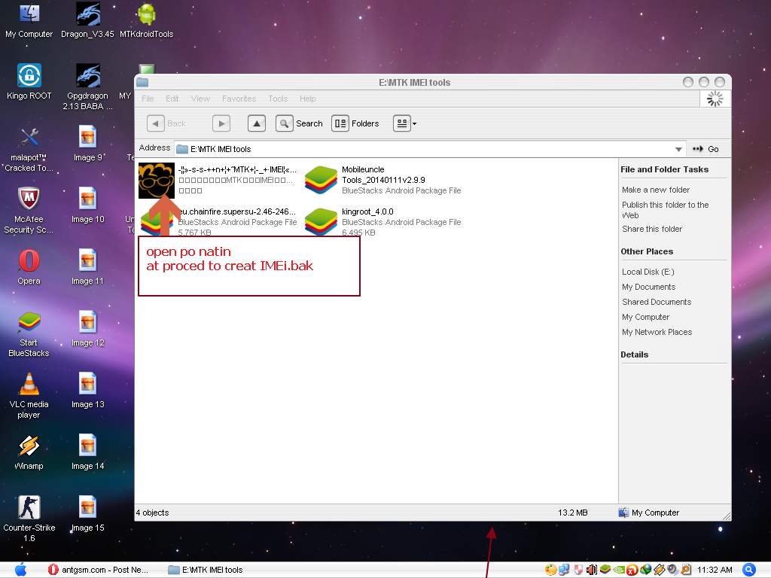The height and width of the screenshot is (578, 771).
Task: Open the Search toolbar button
Action: click(x=299, y=123)
